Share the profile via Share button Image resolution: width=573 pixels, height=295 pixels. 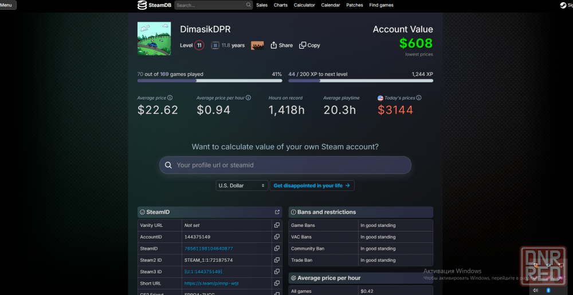[281, 45]
